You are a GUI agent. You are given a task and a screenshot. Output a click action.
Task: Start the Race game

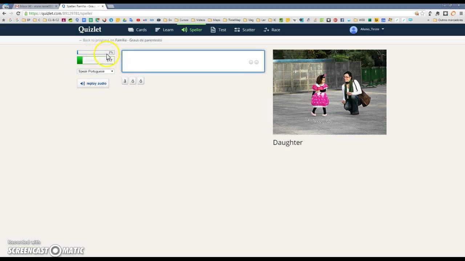pyautogui.click(x=272, y=30)
